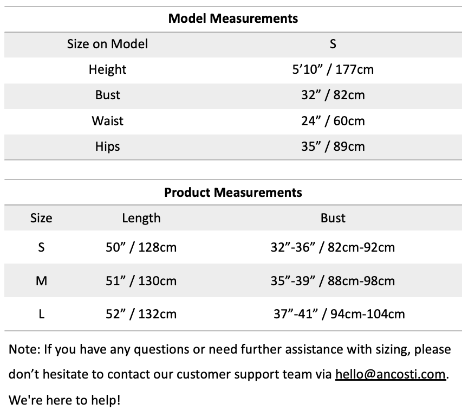The height and width of the screenshot is (410, 468).
Task: Click the 32"-36" / 82cm-92cm bust cell
Action: [333, 247]
